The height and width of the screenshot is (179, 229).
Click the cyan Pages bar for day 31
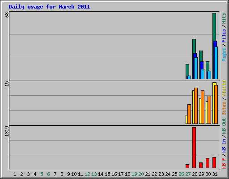216,63
